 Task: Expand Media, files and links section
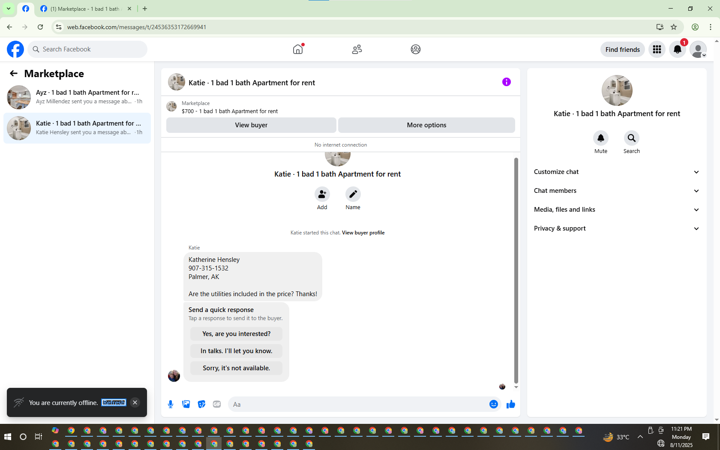617,210
